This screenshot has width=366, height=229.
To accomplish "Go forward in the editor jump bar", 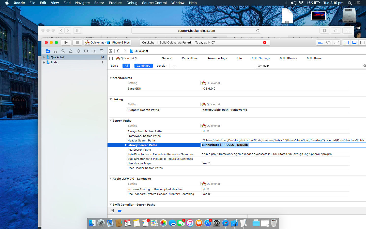I will 125,51.
